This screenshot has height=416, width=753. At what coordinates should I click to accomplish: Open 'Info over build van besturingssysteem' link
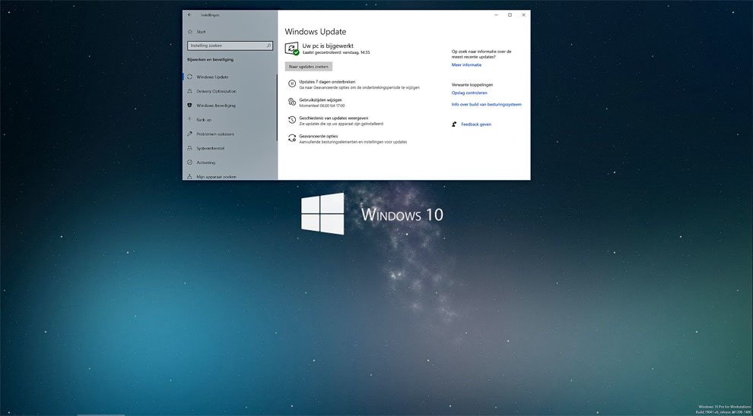tap(487, 104)
